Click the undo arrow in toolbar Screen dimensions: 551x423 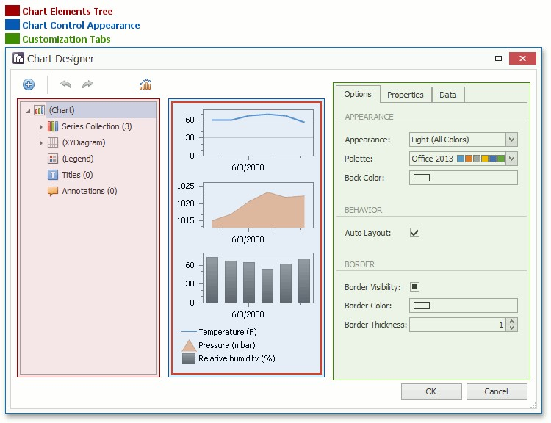[x=66, y=84]
